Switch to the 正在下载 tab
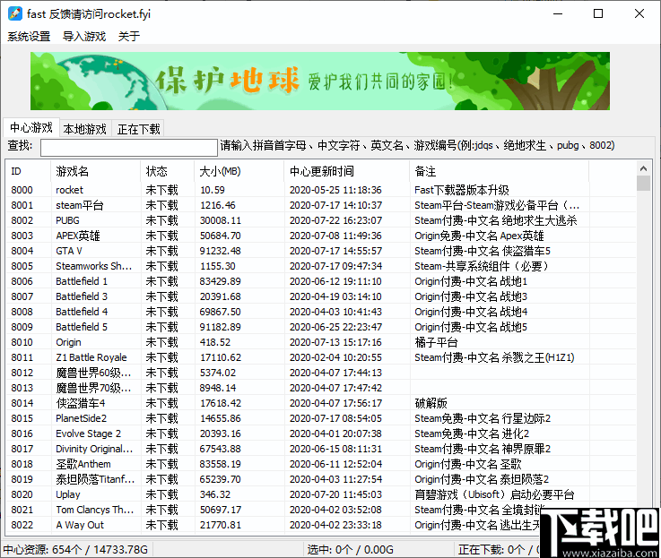This screenshot has height=558, width=661. click(138, 129)
